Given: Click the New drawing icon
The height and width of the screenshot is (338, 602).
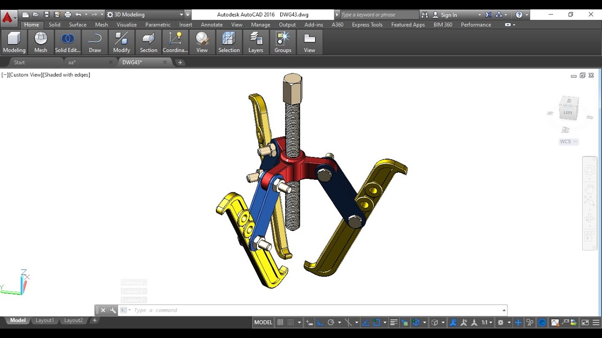Looking at the screenshot, I should [x=26, y=15].
